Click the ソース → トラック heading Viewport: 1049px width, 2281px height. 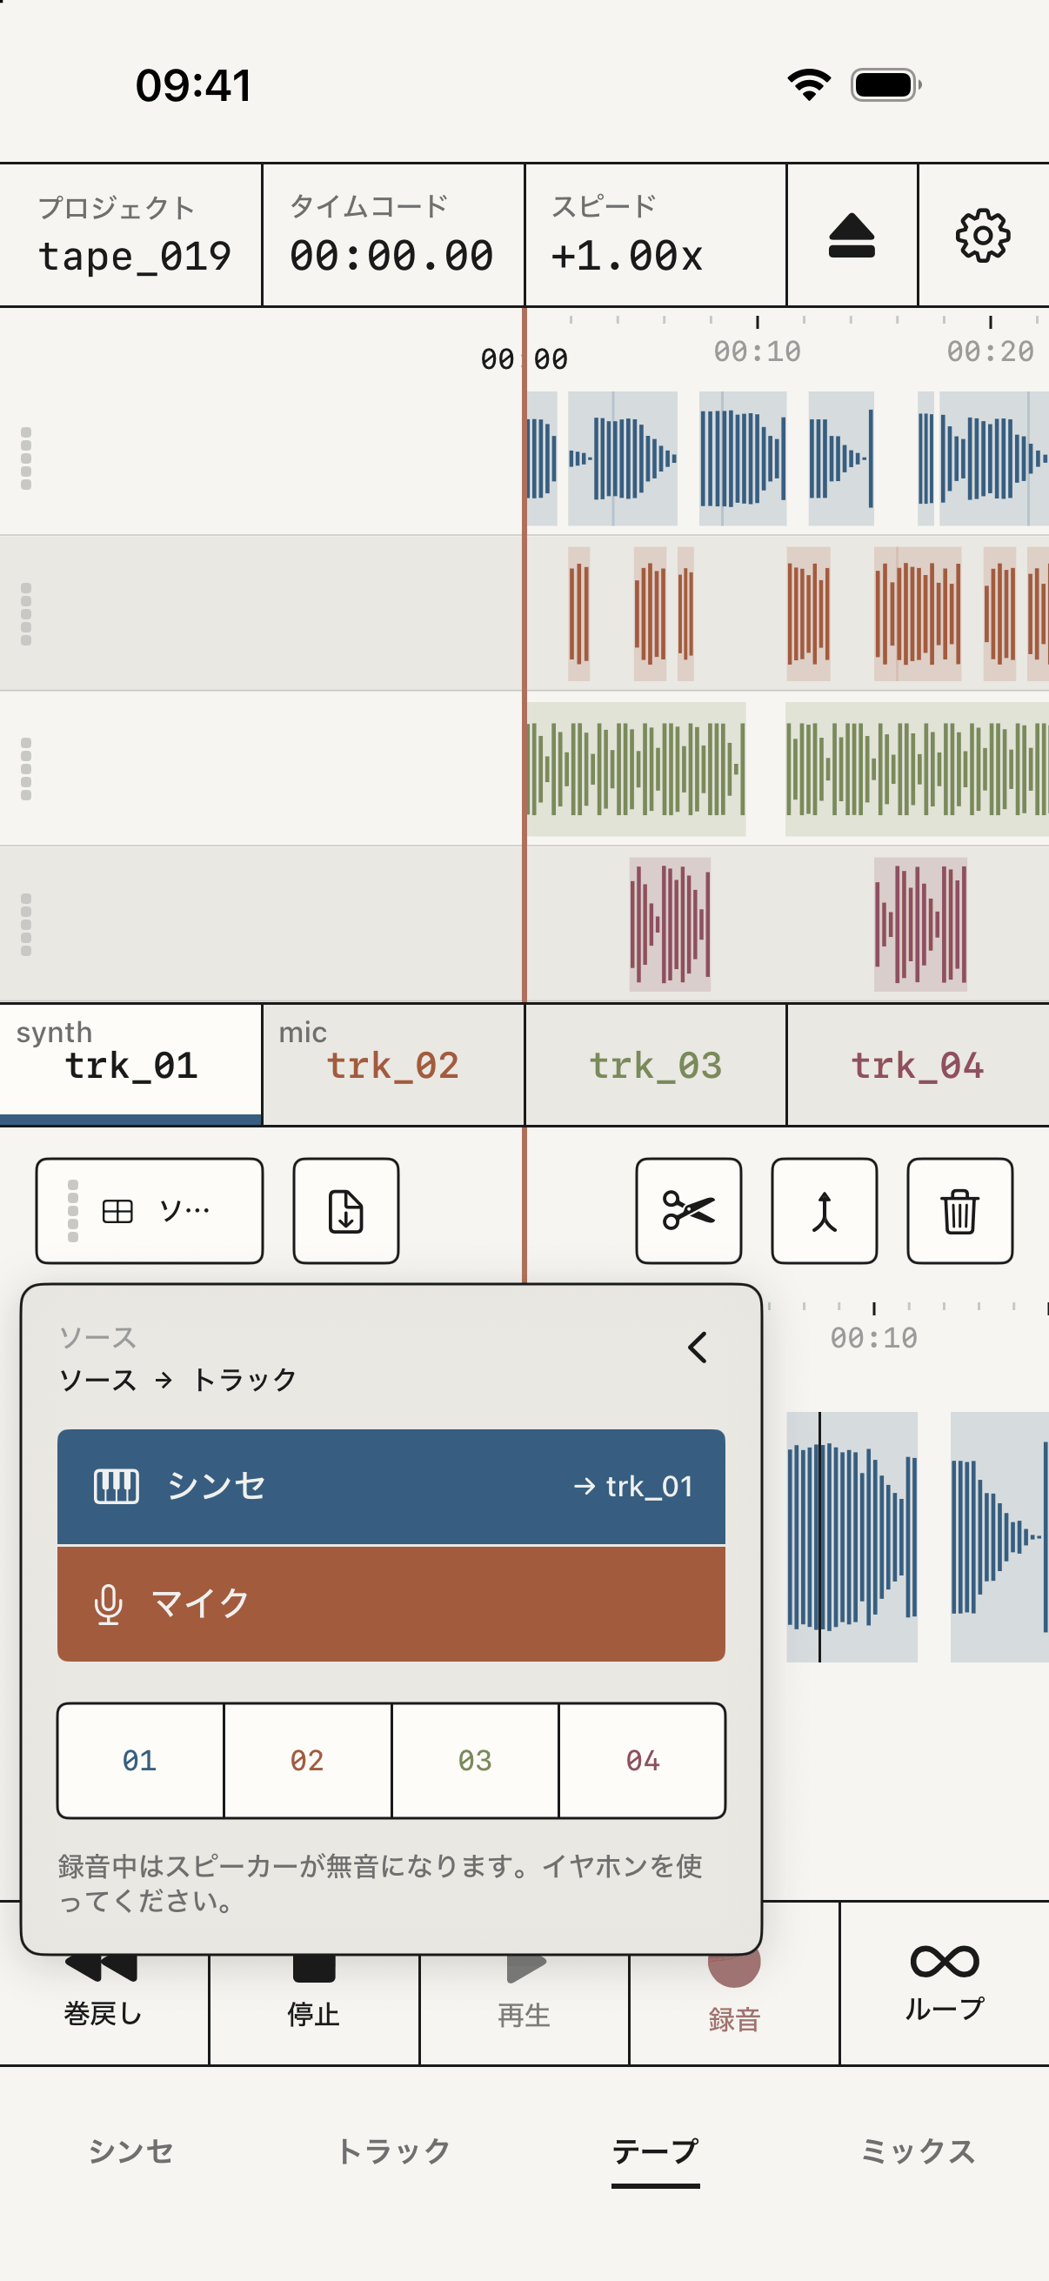pos(177,1380)
